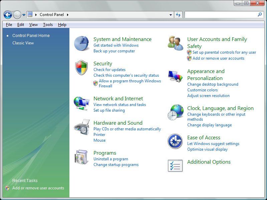Open the View menu
Viewport: 267px width, 200px height.
pos(33,25)
